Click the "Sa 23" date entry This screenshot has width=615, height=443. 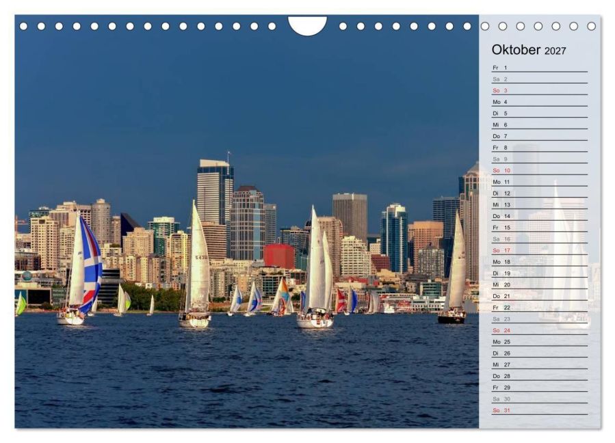(x=540, y=319)
